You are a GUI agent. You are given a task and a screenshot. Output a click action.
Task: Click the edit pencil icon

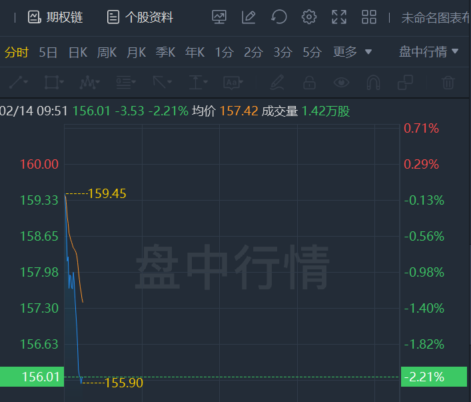pyautogui.click(x=248, y=17)
